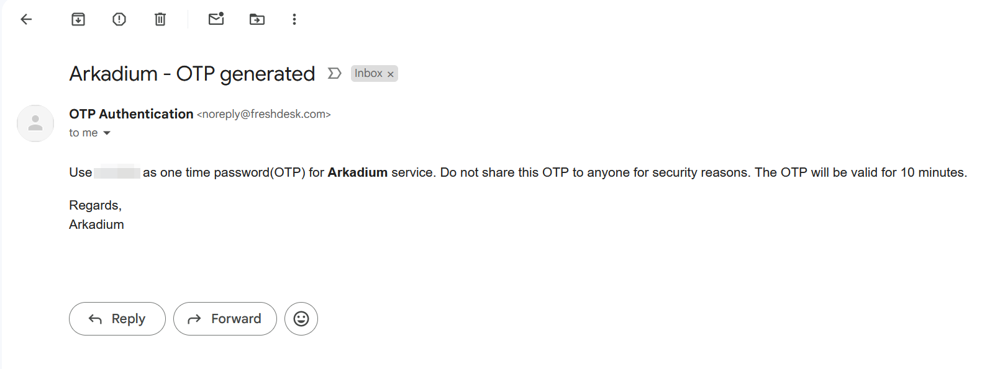Open the Move to folder icon
1000x369 pixels.
tap(257, 19)
